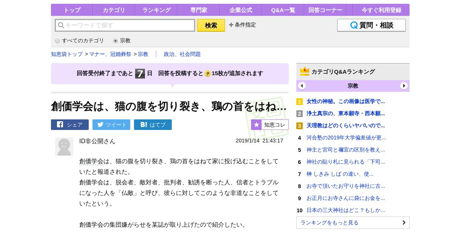Open ranking item 天理教はどのくらいヤバいので...

(346, 125)
